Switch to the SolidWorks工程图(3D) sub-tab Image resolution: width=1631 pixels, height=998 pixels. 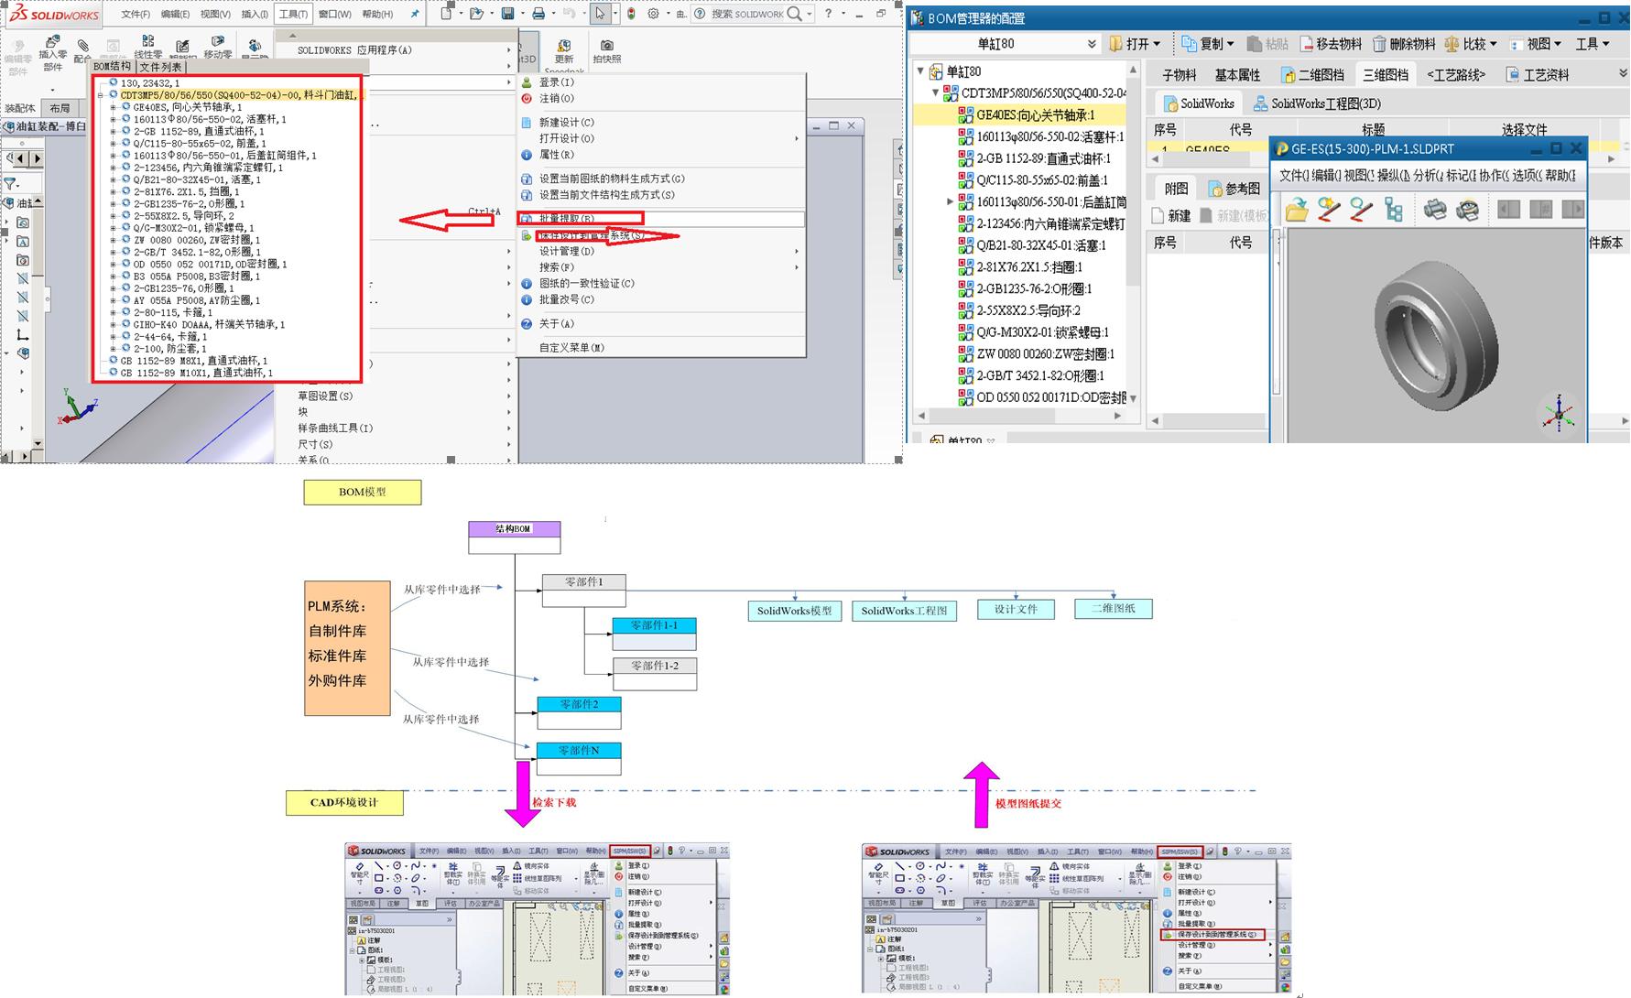(1317, 103)
